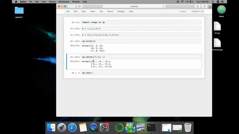239x134 pixels.
Task: Open the Trash in the Dock
Action: (x=188, y=127)
